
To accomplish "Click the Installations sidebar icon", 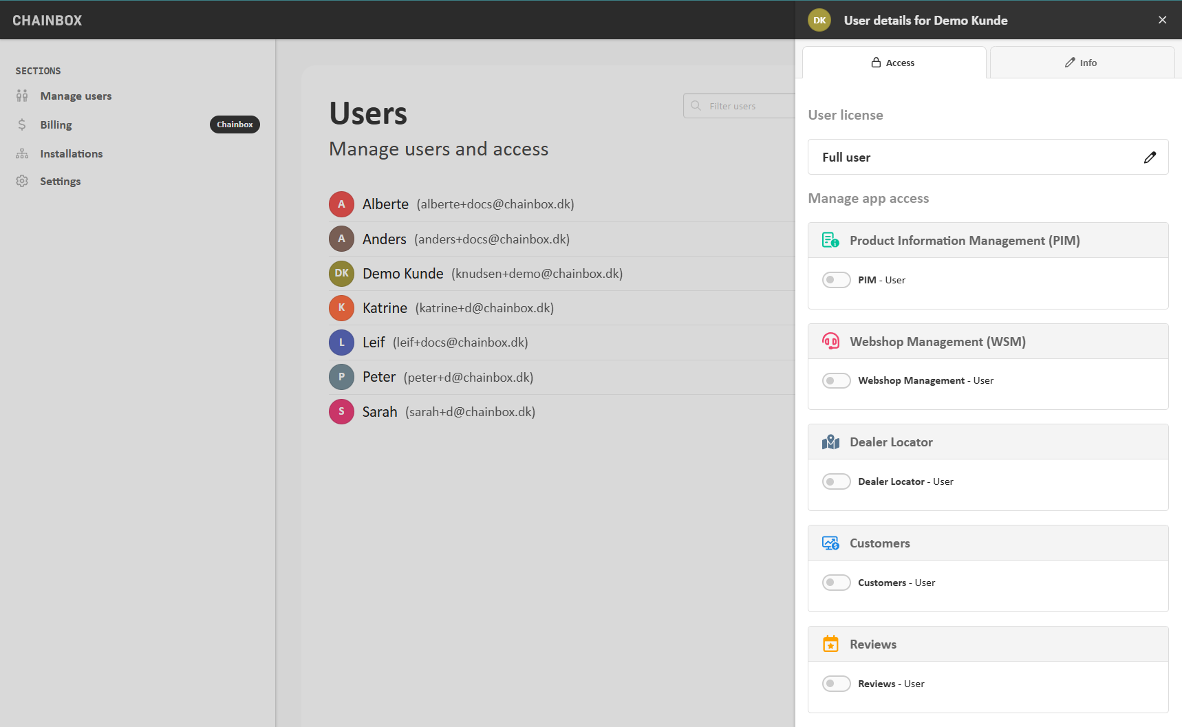I will click(x=22, y=153).
